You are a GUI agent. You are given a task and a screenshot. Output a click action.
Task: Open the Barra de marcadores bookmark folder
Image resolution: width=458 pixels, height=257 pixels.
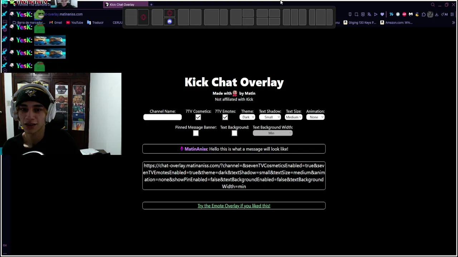click(29, 22)
